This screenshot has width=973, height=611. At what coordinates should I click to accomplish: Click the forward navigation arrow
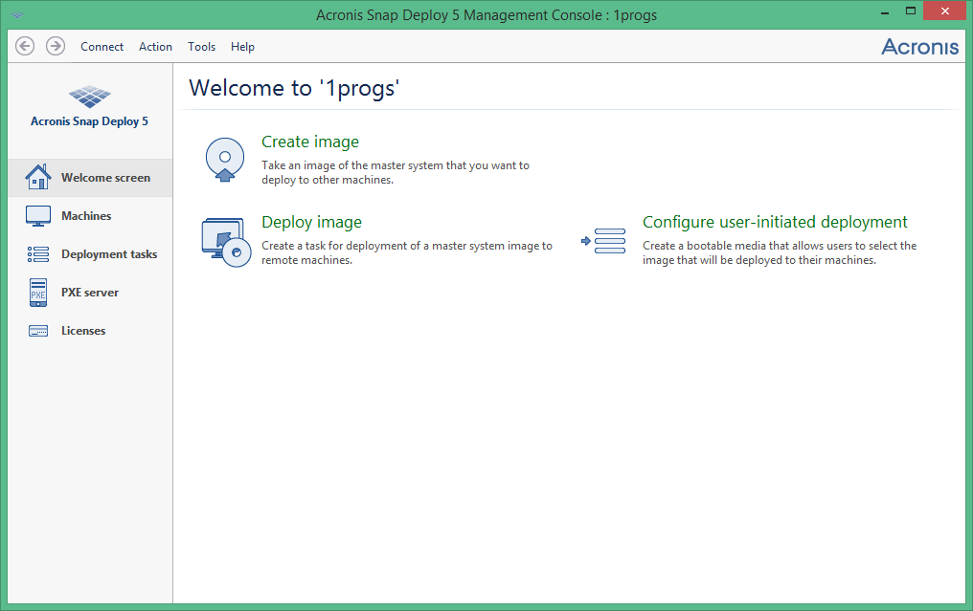56,46
